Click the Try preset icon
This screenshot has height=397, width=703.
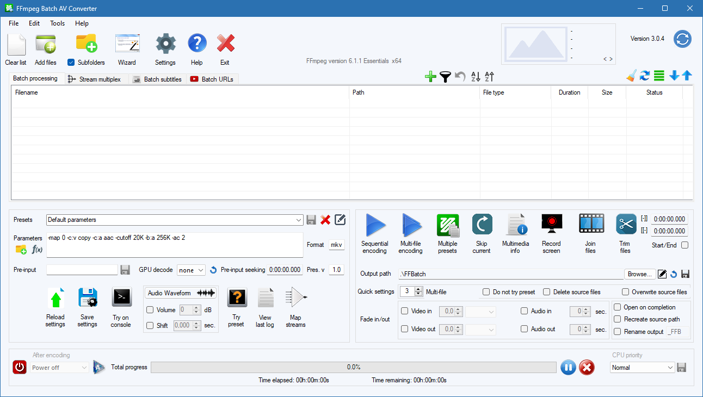237,298
